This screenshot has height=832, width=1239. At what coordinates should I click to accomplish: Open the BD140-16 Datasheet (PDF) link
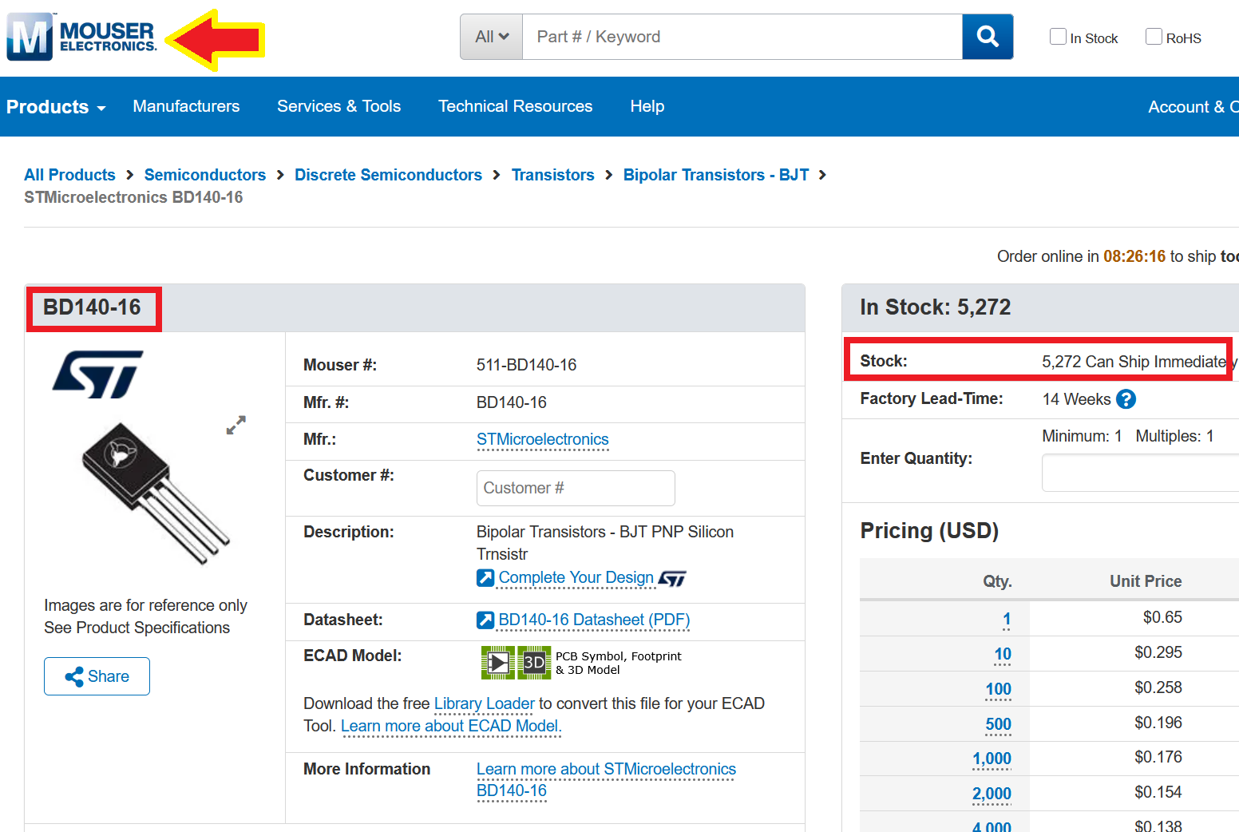point(594,620)
